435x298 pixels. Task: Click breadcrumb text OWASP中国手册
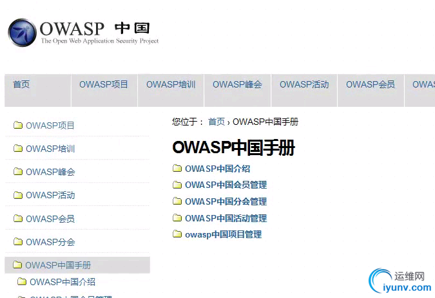266,122
